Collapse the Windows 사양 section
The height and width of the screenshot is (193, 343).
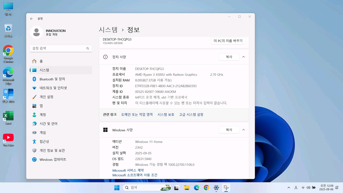point(243,130)
